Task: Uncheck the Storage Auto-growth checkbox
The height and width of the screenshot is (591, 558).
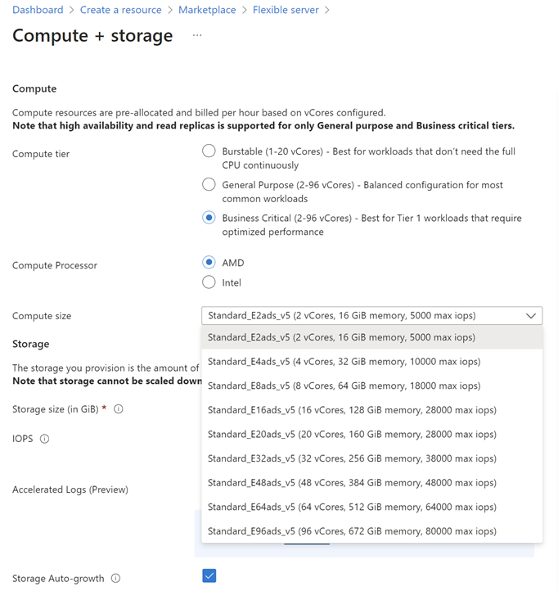Action: point(209,576)
